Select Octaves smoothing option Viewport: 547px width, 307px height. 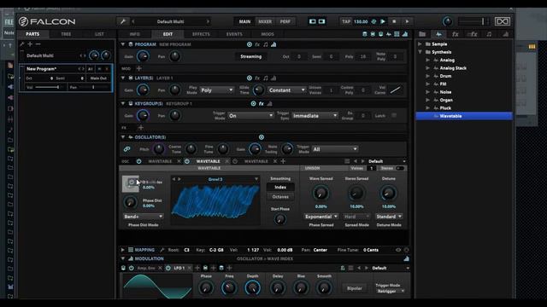[280, 197]
